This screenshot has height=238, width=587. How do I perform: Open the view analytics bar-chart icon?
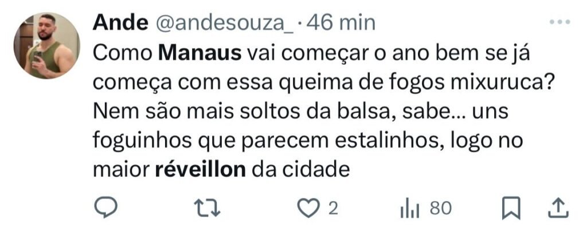click(410, 209)
